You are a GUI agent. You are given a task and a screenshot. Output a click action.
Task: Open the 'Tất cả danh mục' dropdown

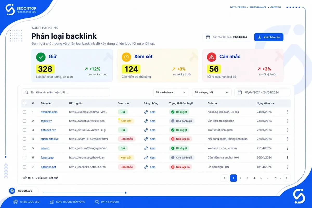click(171, 92)
